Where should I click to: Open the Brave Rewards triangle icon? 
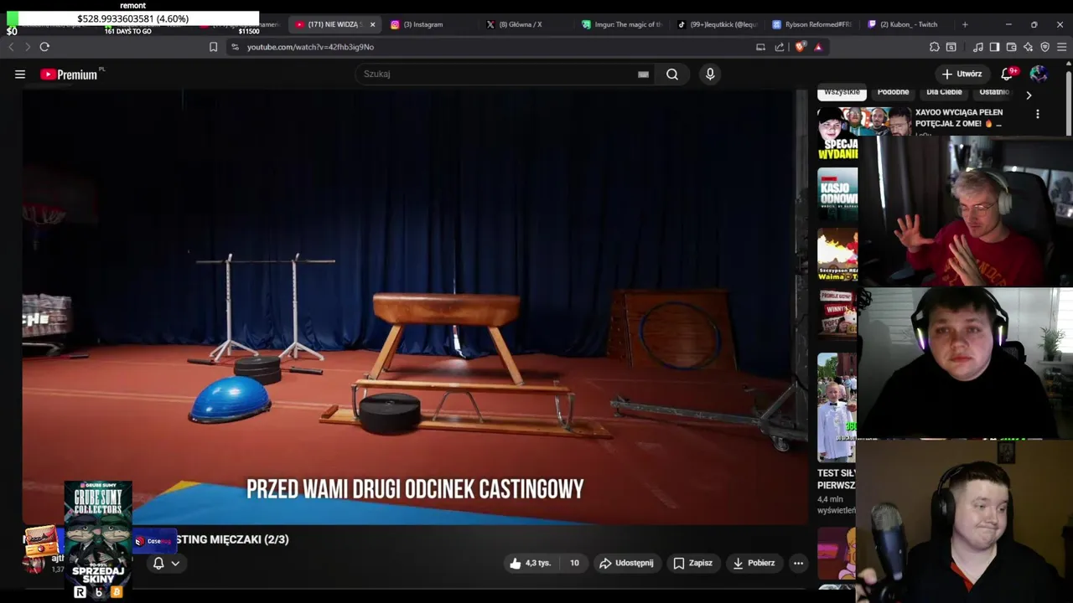coord(818,47)
